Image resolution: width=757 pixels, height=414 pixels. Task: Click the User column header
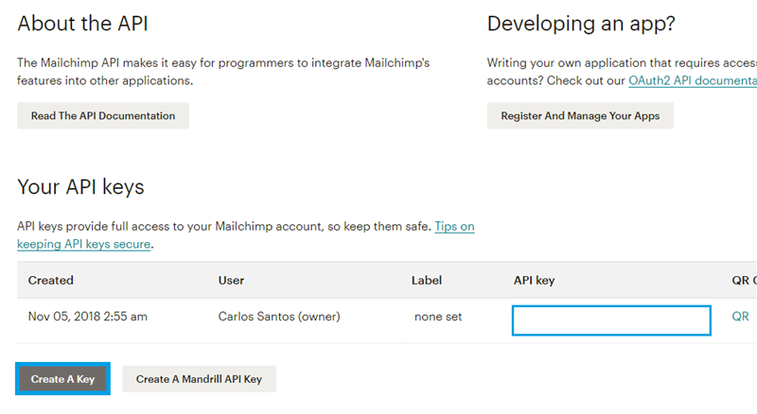click(x=231, y=281)
